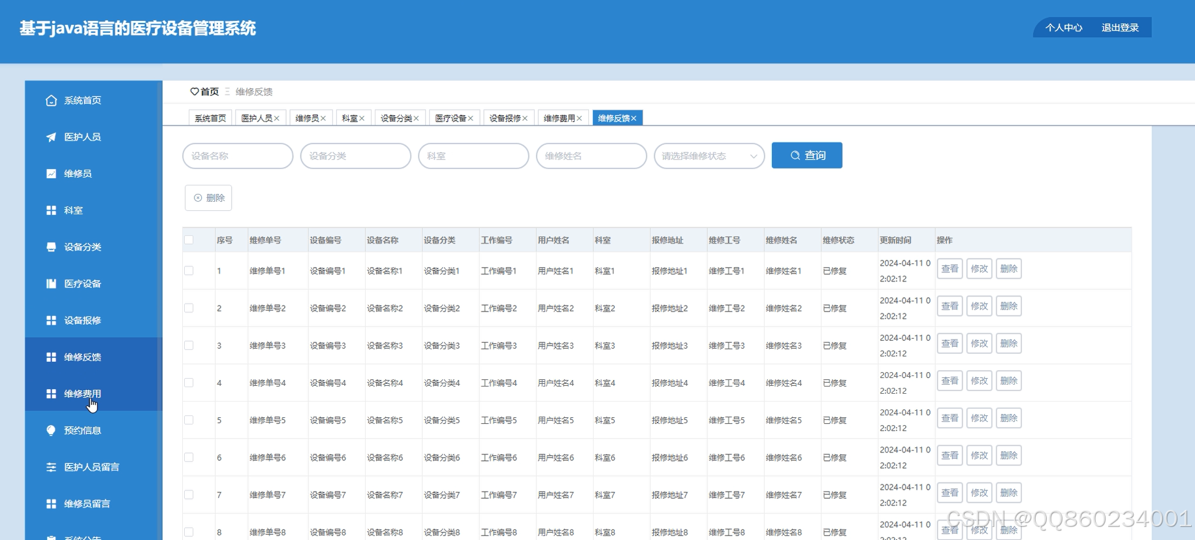Check the checkbox for row 维修单号4
Screen dimensions: 1195x540
point(189,383)
